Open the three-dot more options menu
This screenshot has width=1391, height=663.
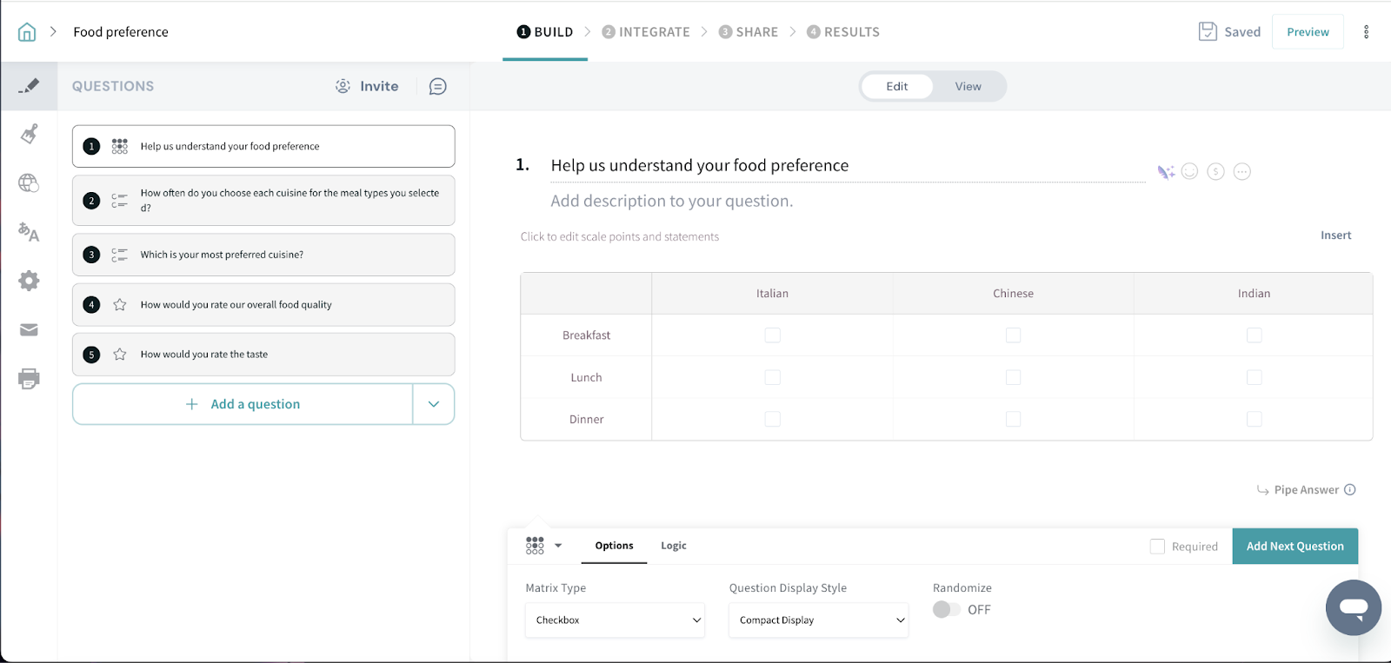(x=1366, y=32)
